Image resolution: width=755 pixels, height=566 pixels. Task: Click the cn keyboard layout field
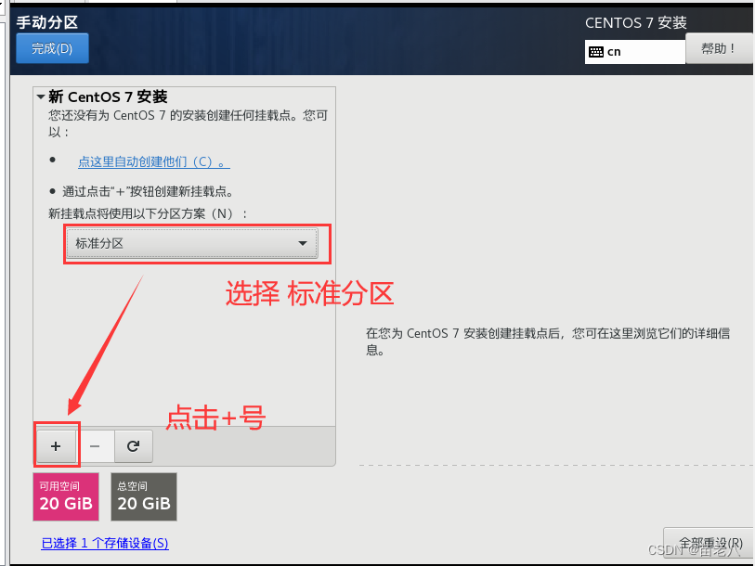[634, 52]
